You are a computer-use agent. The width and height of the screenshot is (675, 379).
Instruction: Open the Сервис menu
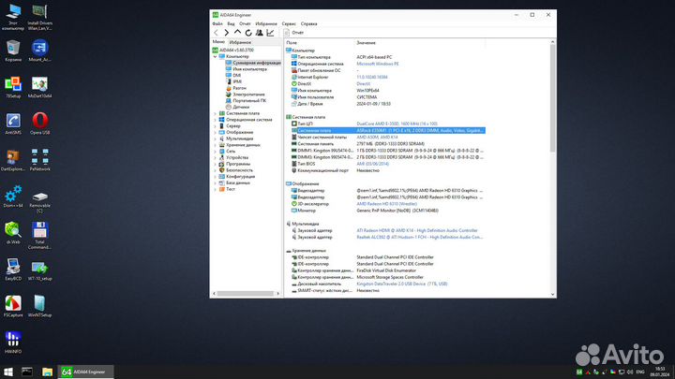[289, 23]
